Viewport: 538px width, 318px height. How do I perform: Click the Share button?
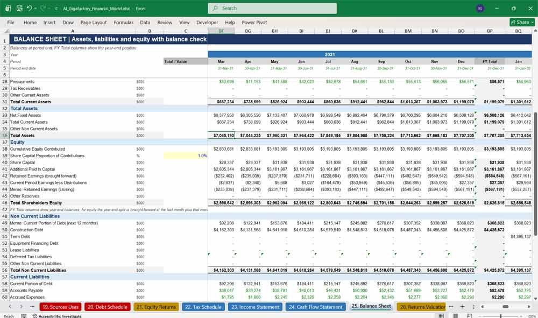(522, 22)
